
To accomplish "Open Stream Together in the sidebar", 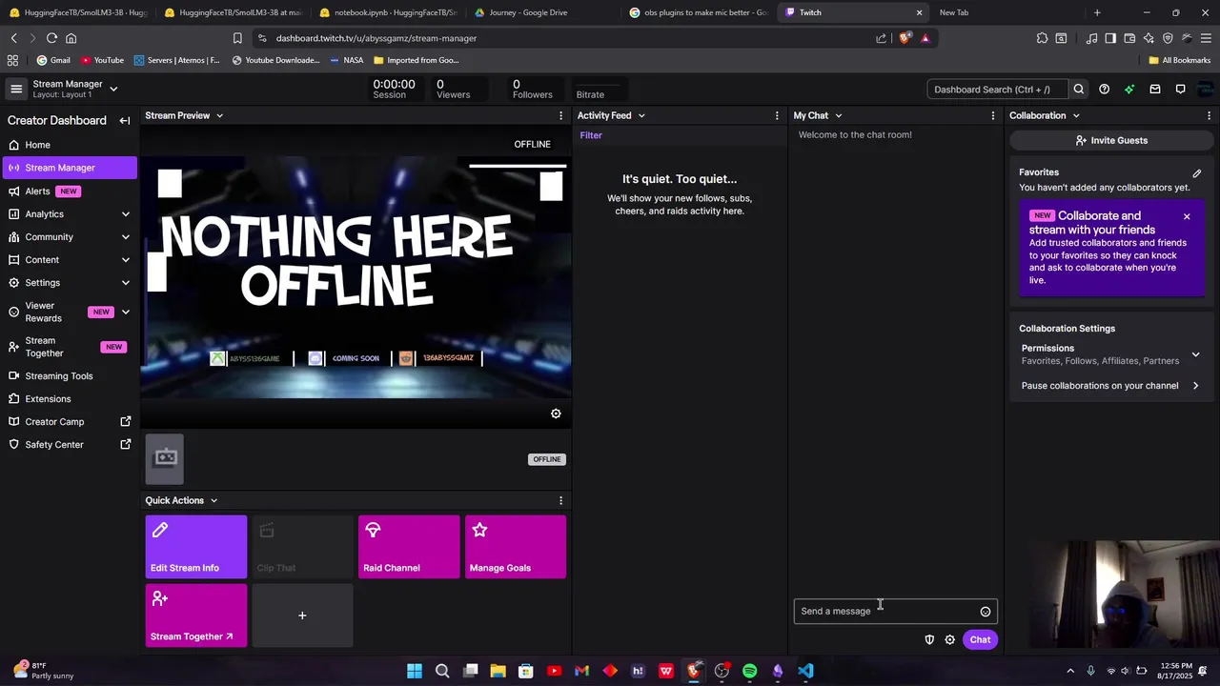I will tap(69, 347).
